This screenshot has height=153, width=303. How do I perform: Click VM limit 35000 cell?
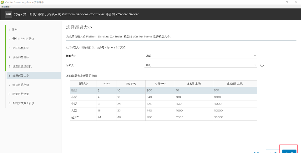[219, 117]
